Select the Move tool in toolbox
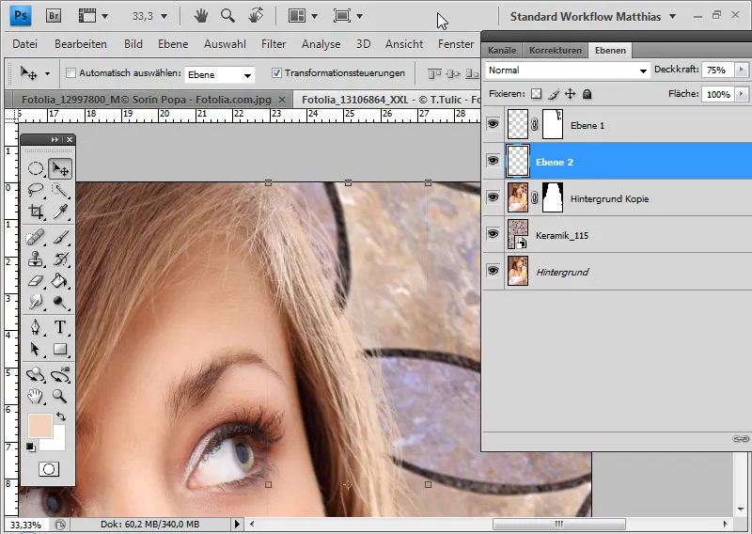The width and height of the screenshot is (752, 534). [x=60, y=169]
